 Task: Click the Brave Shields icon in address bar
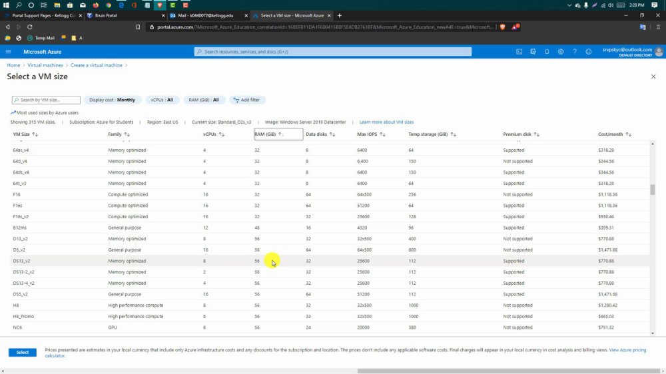click(503, 27)
